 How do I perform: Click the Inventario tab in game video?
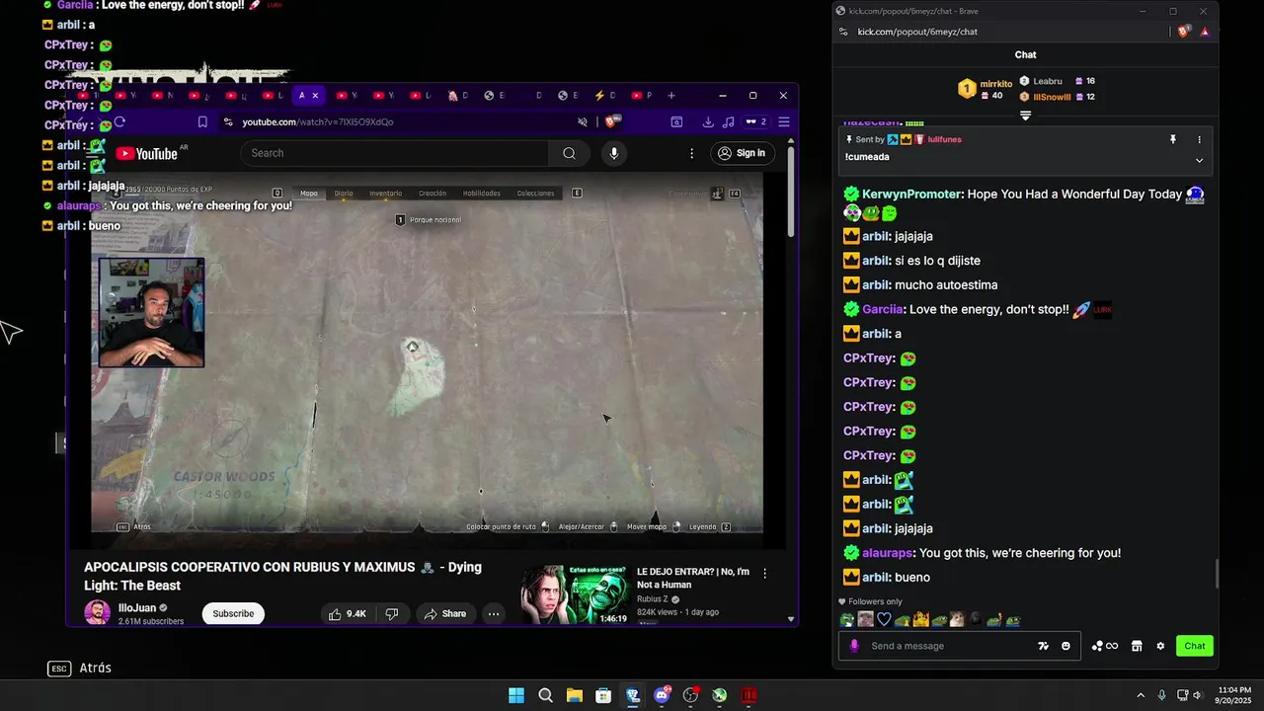click(386, 194)
